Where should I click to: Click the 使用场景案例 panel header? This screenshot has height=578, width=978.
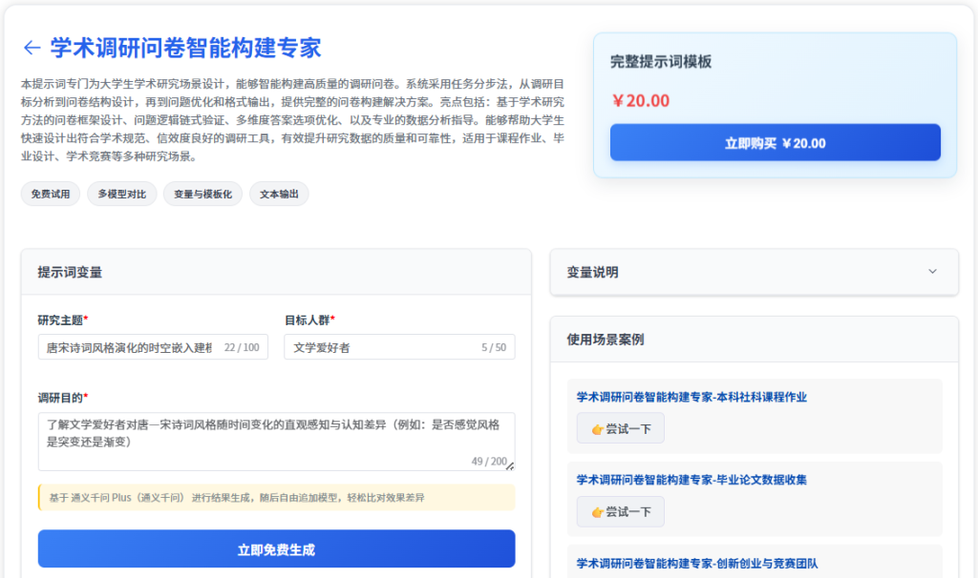coord(606,340)
